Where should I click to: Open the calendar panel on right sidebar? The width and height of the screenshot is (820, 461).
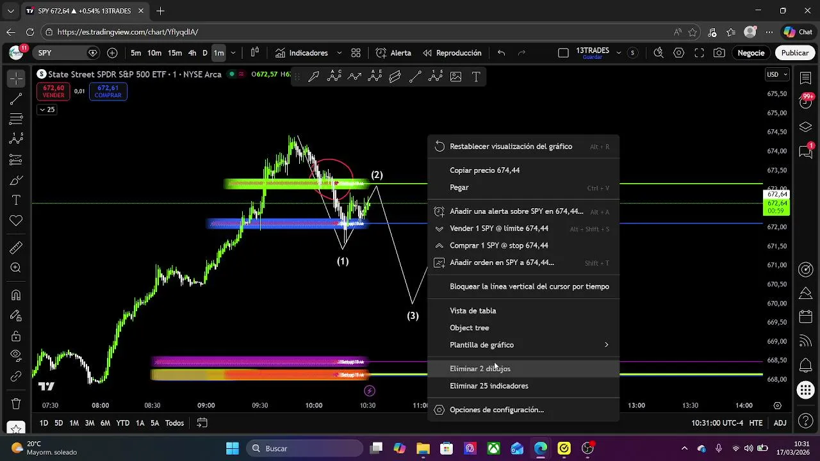806,317
